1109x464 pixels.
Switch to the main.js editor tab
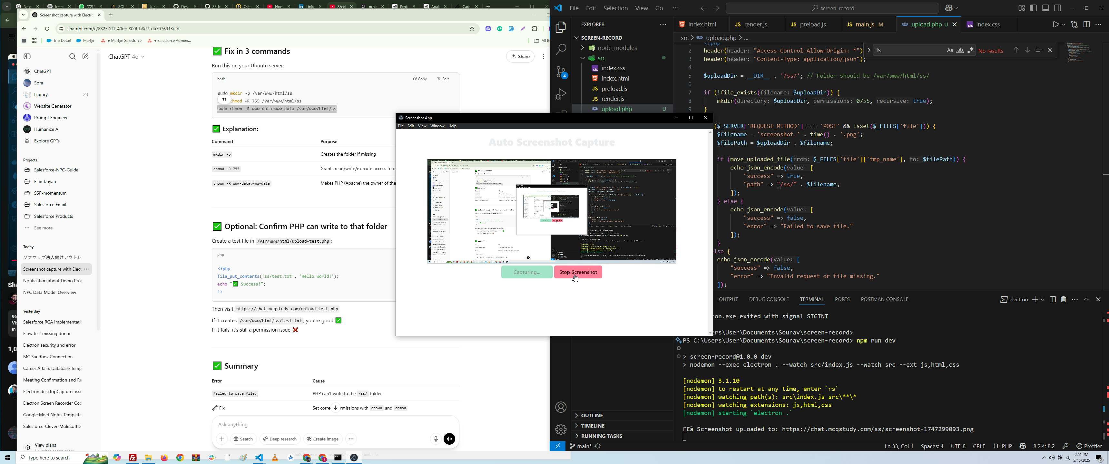pos(864,25)
